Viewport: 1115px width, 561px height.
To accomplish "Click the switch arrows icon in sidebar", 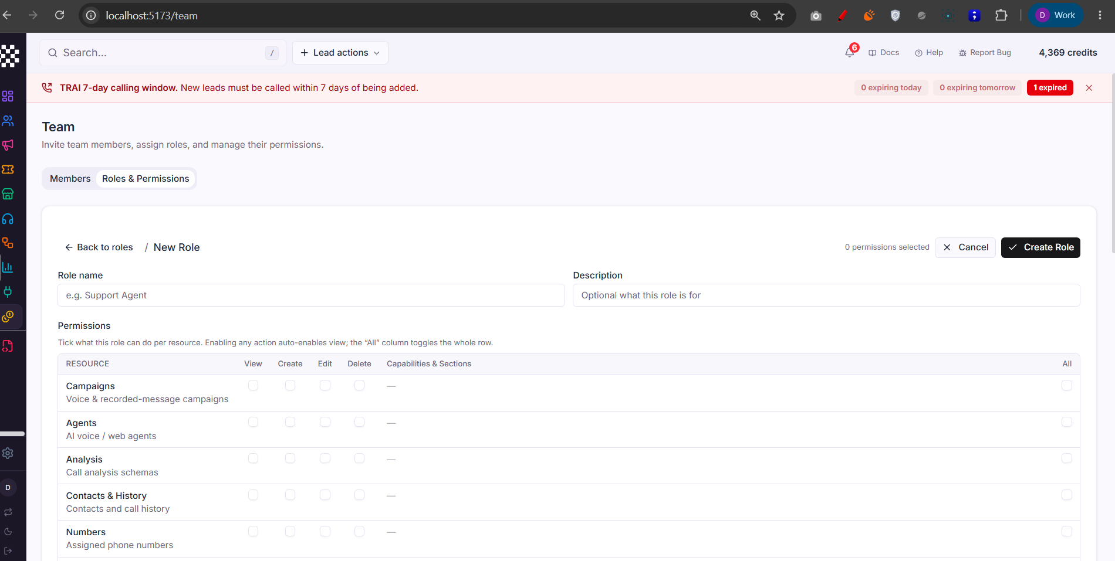I will pos(8,512).
